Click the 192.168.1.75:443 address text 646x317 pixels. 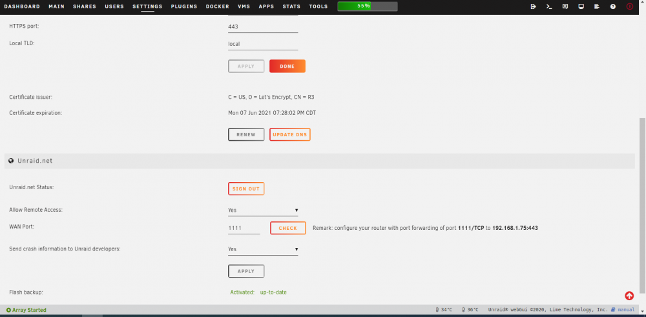click(x=515, y=228)
